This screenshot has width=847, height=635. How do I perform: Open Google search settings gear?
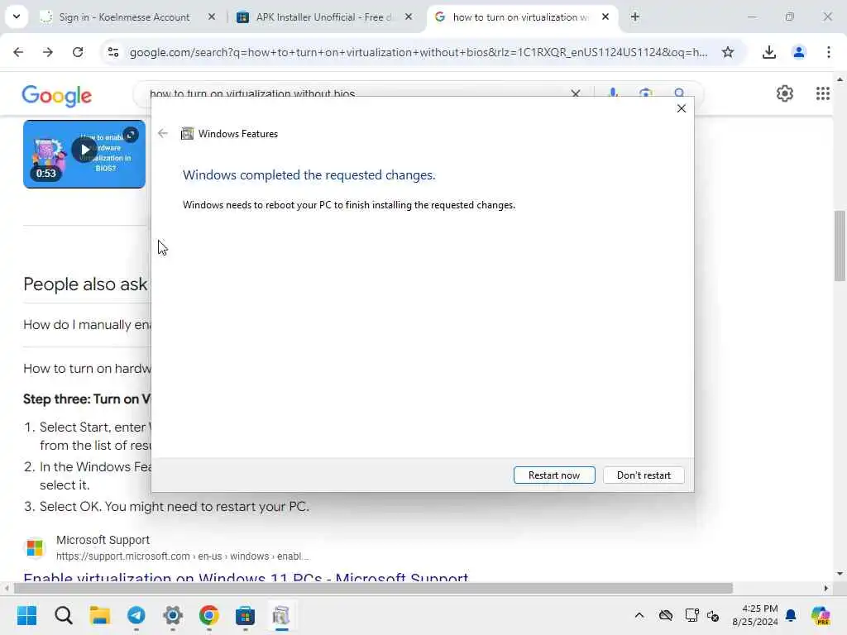[784, 93]
